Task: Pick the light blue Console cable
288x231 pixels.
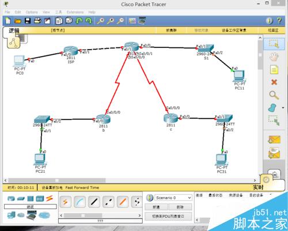Action: [x=79, y=202]
